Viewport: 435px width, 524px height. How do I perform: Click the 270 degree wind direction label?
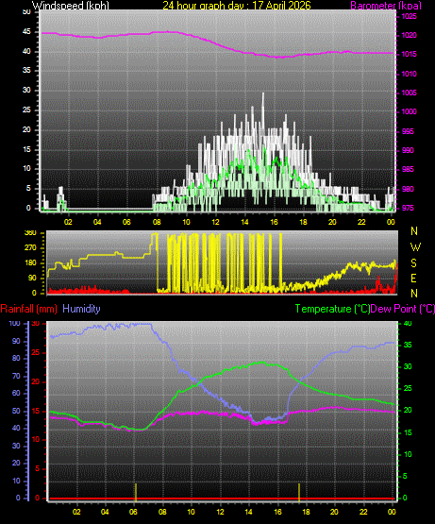tap(30, 248)
